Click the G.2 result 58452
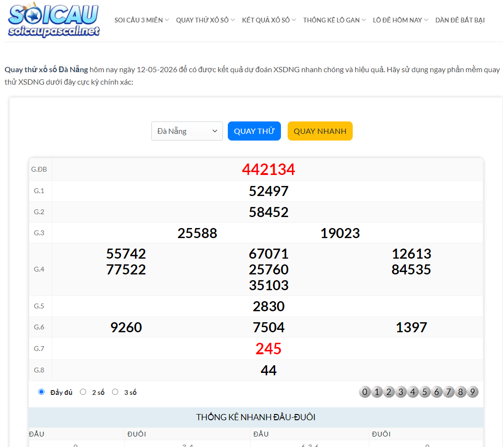The image size is (503, 447). click(x=269, y=212)
